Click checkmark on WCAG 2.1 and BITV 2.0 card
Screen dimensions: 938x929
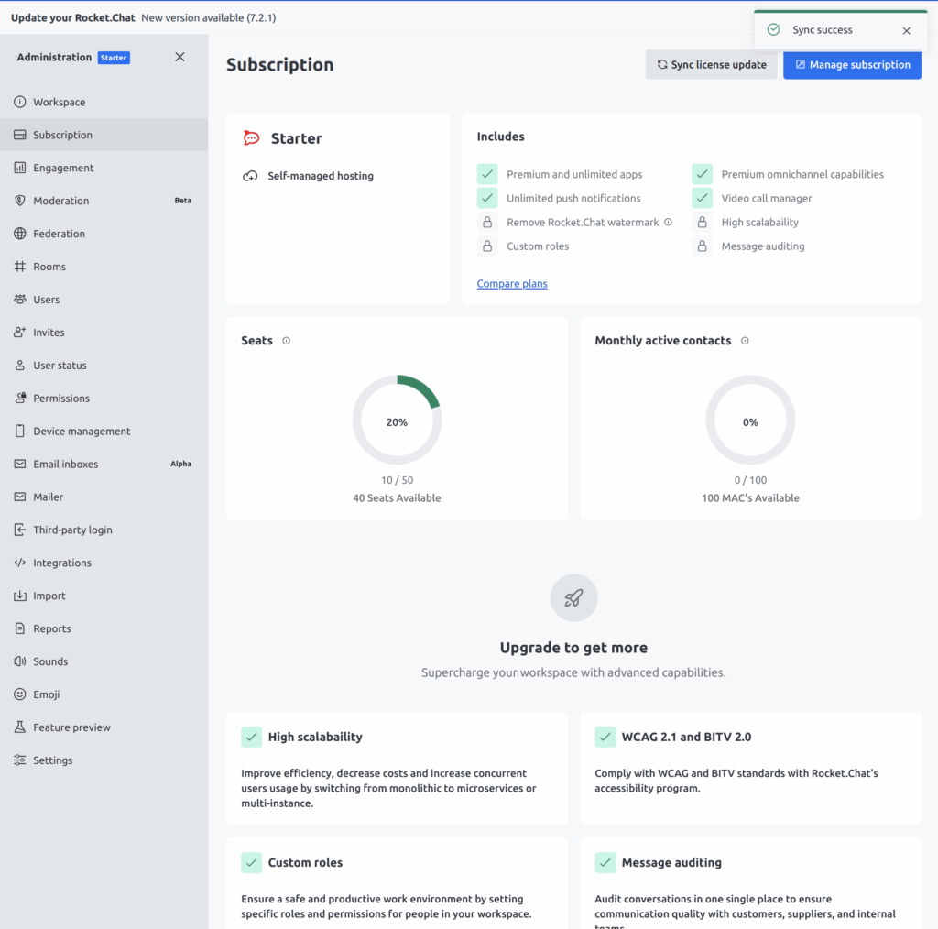click(x=605, y=737)
